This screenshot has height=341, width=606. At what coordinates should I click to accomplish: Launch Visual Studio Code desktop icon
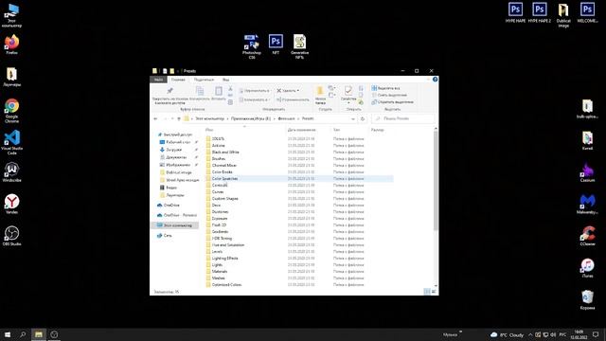(x=11, y=142)
